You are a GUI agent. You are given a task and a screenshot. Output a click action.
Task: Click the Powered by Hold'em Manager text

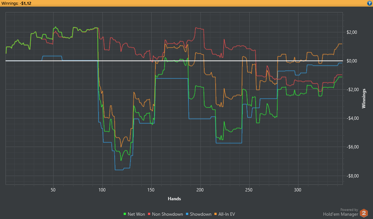(x=341, y=212)
